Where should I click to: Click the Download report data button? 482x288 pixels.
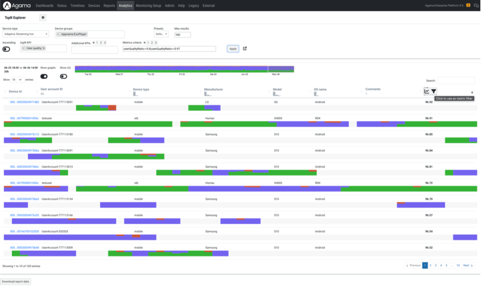tap(16, 281)
